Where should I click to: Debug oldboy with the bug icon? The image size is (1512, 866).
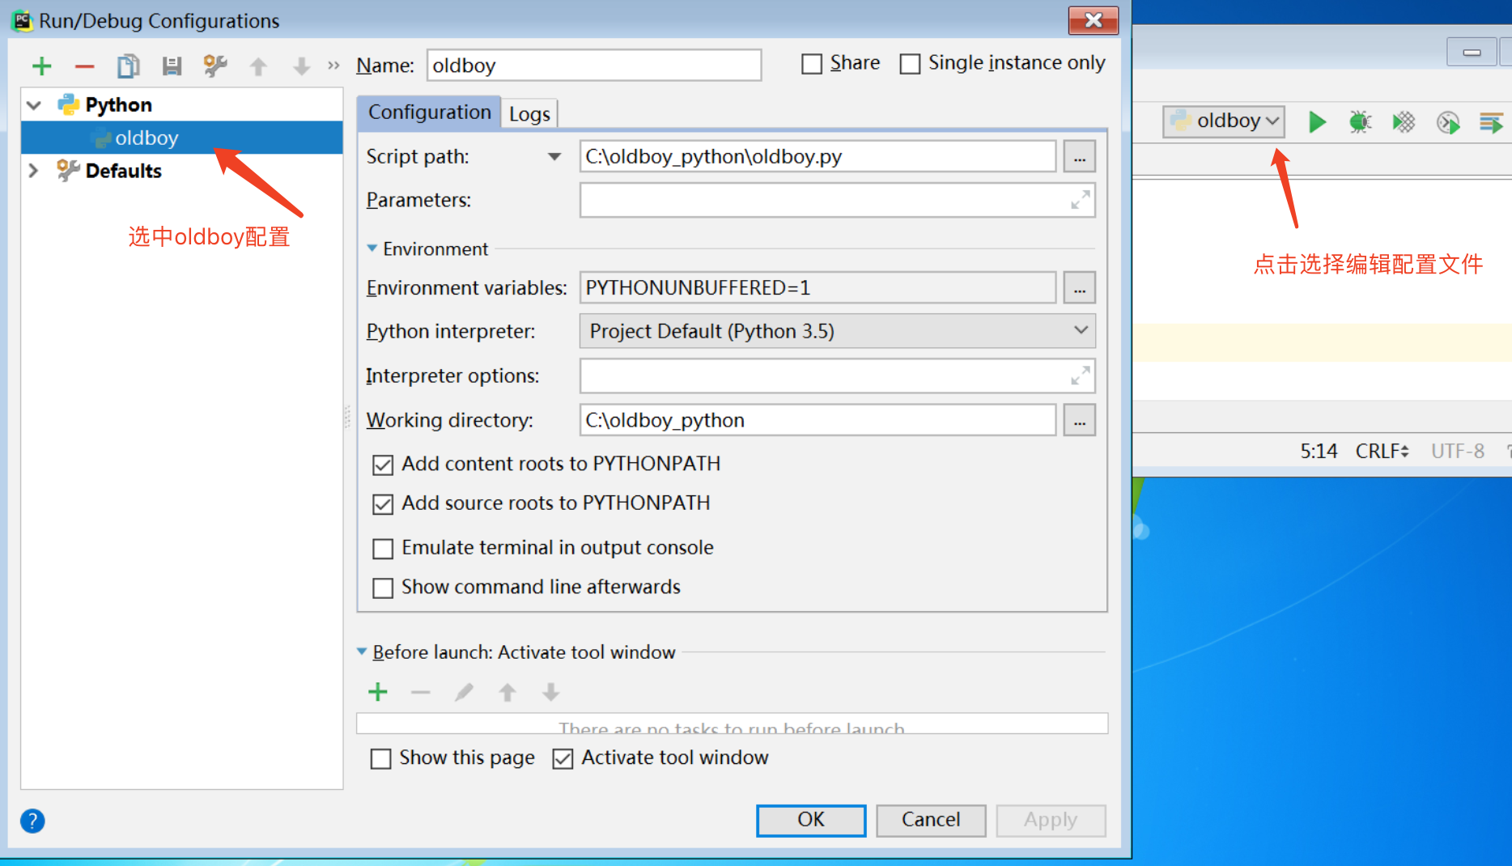click(1361, 122)
